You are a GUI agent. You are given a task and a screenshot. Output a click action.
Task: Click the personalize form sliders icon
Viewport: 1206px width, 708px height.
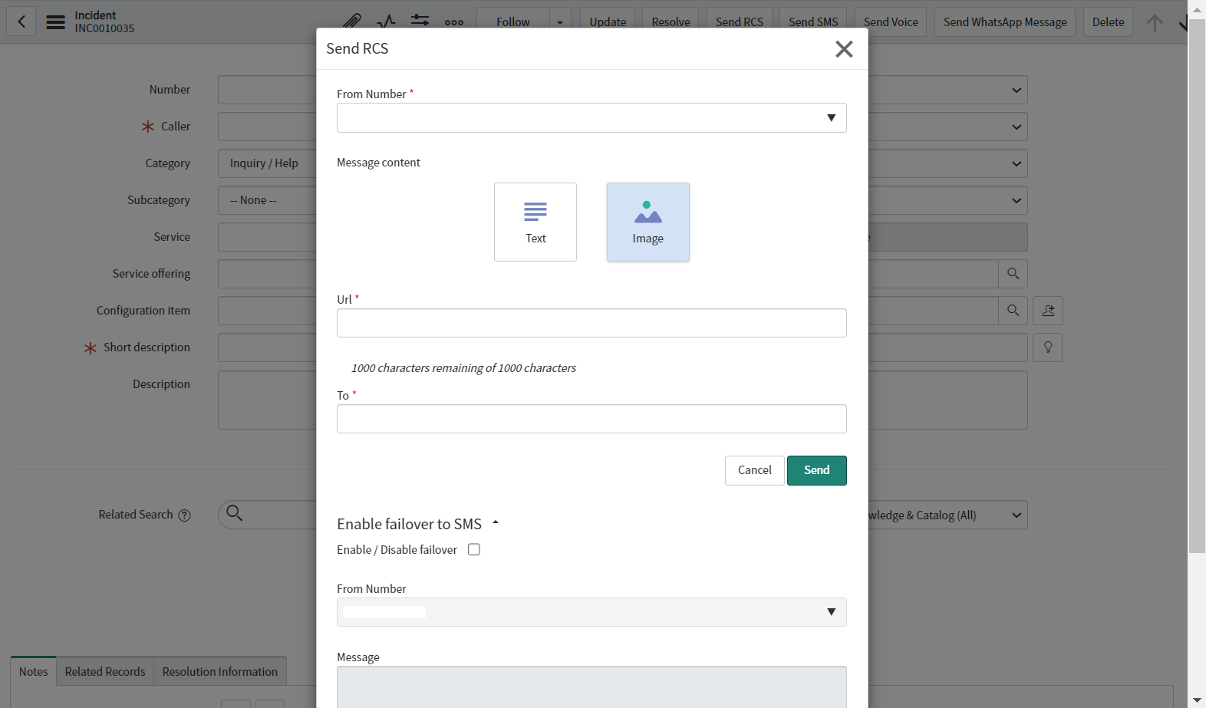(420, 21)
